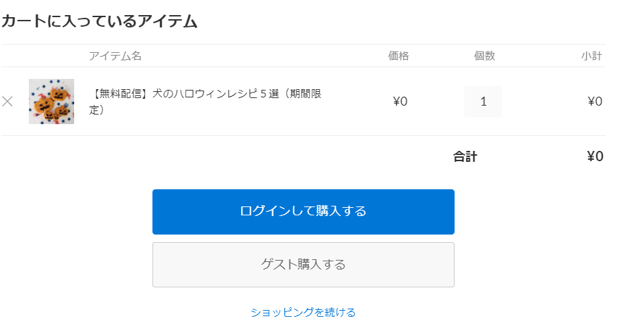Viewport: 618px width, 334px height.
Task: Focus the quantity field showing 1
Action: (483, 102)
